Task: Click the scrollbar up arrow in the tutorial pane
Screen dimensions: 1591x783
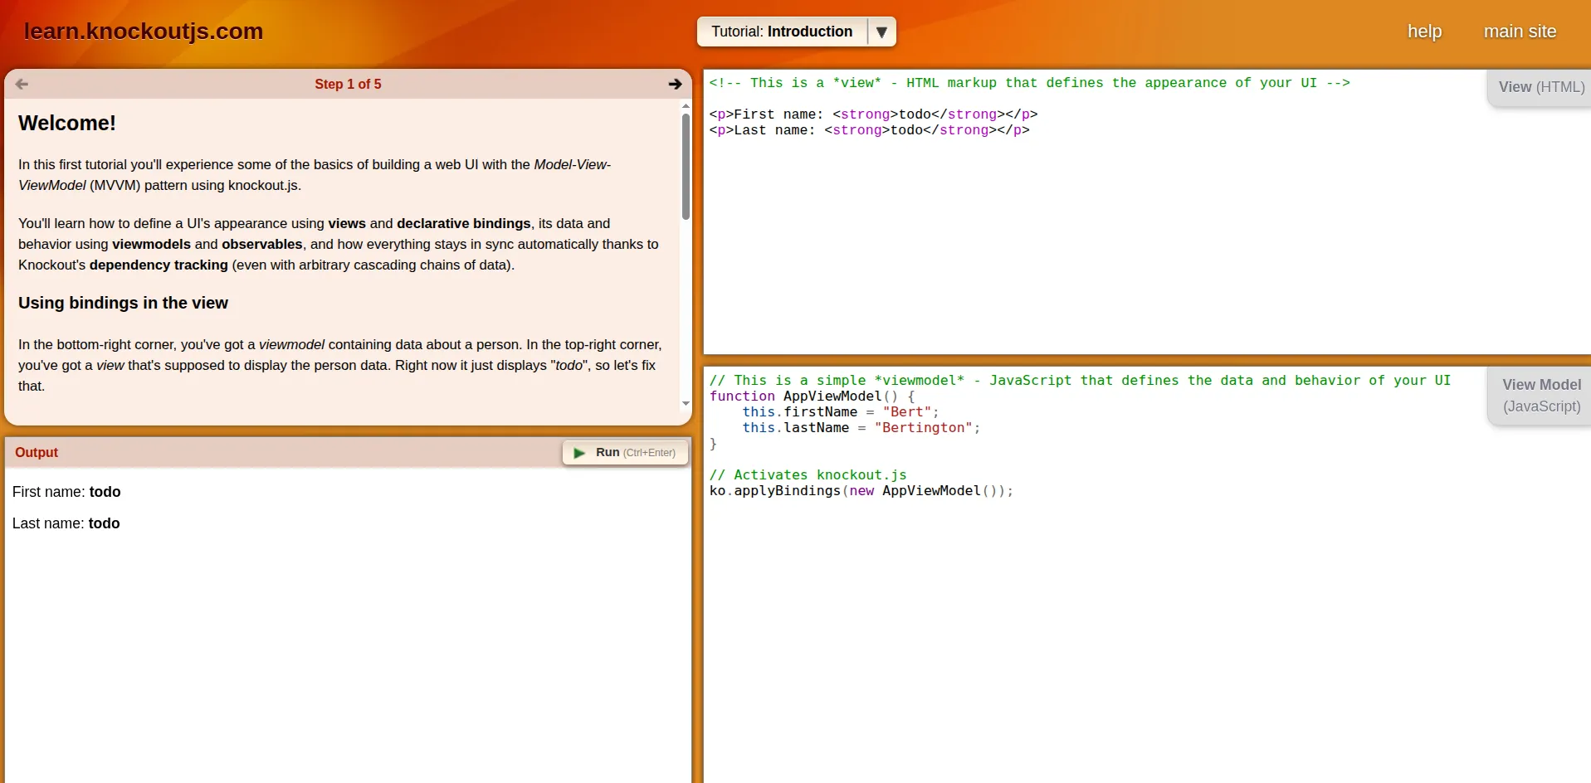Action: [x=685, y=105]
